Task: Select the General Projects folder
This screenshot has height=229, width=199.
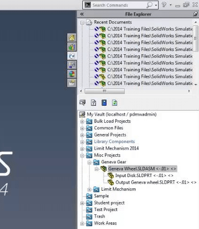Action: click(110, 135)
